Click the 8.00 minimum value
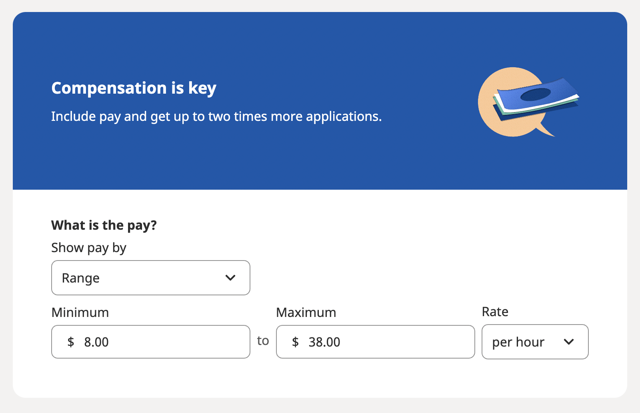Screen dimensions: 640x413 [96, 342]
